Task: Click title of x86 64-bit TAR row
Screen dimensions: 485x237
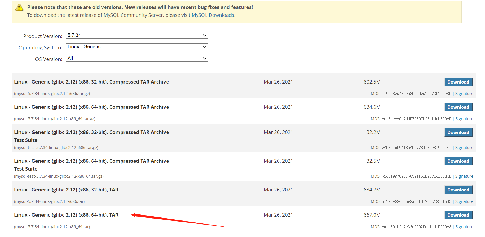Action: pyautogui.click(x=66, y=215)
